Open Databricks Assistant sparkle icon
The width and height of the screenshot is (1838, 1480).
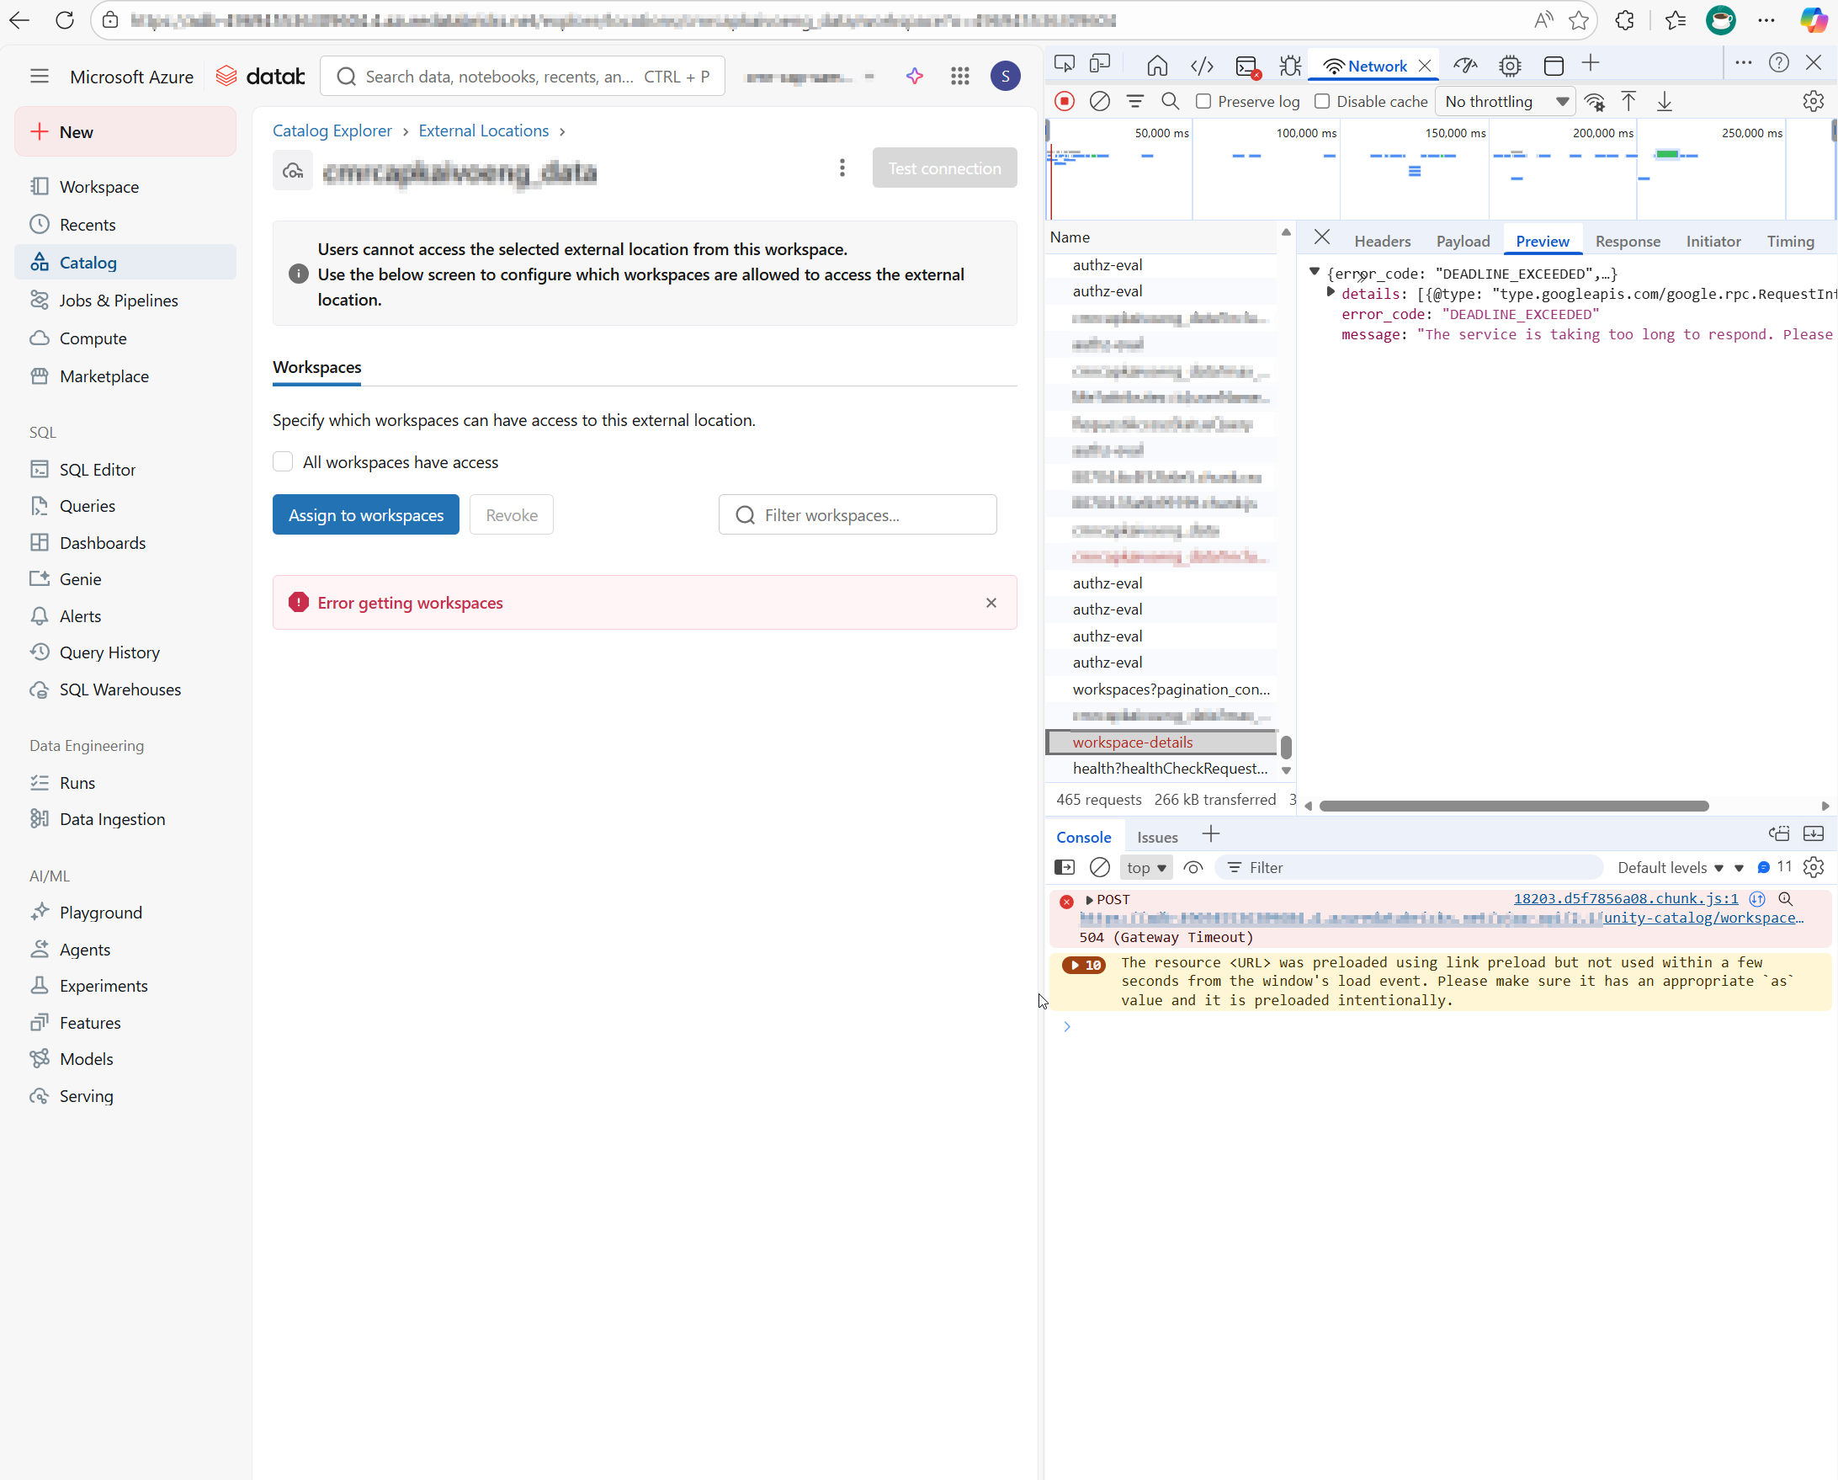(x=915, y=76)
